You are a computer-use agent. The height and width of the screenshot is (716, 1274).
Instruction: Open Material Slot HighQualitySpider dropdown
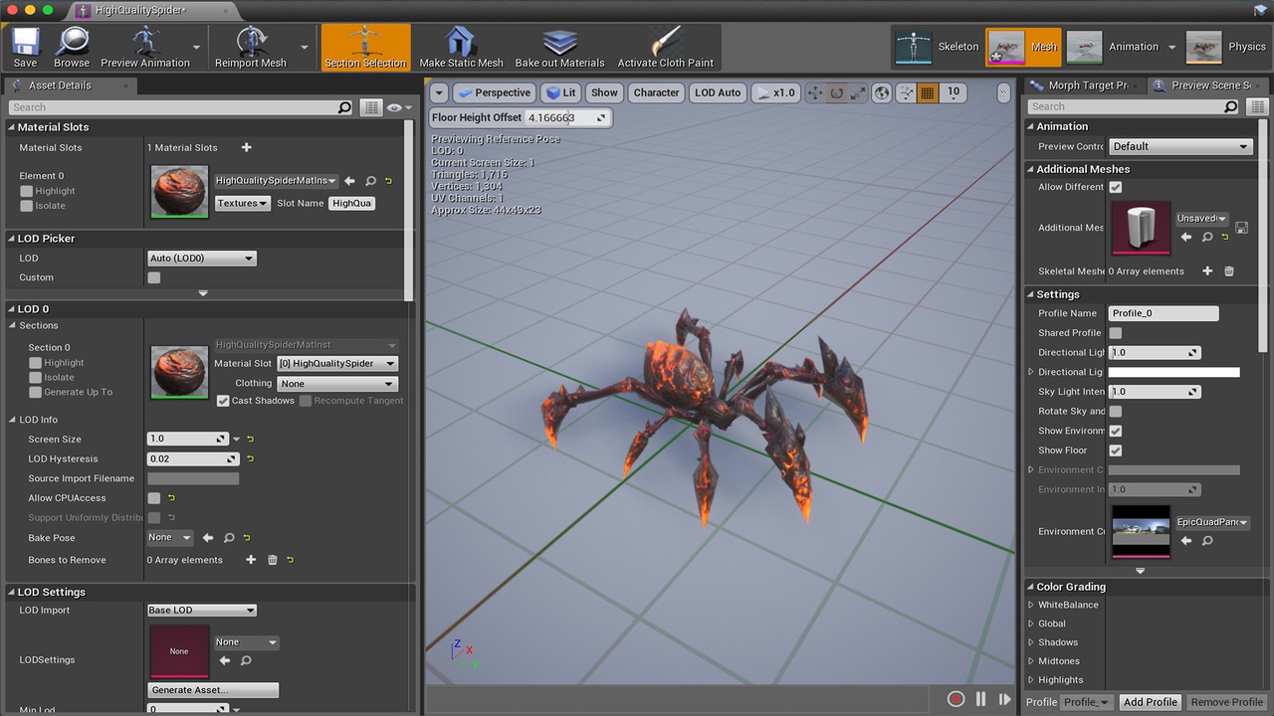pyautogui.click(x=337, y=364)
